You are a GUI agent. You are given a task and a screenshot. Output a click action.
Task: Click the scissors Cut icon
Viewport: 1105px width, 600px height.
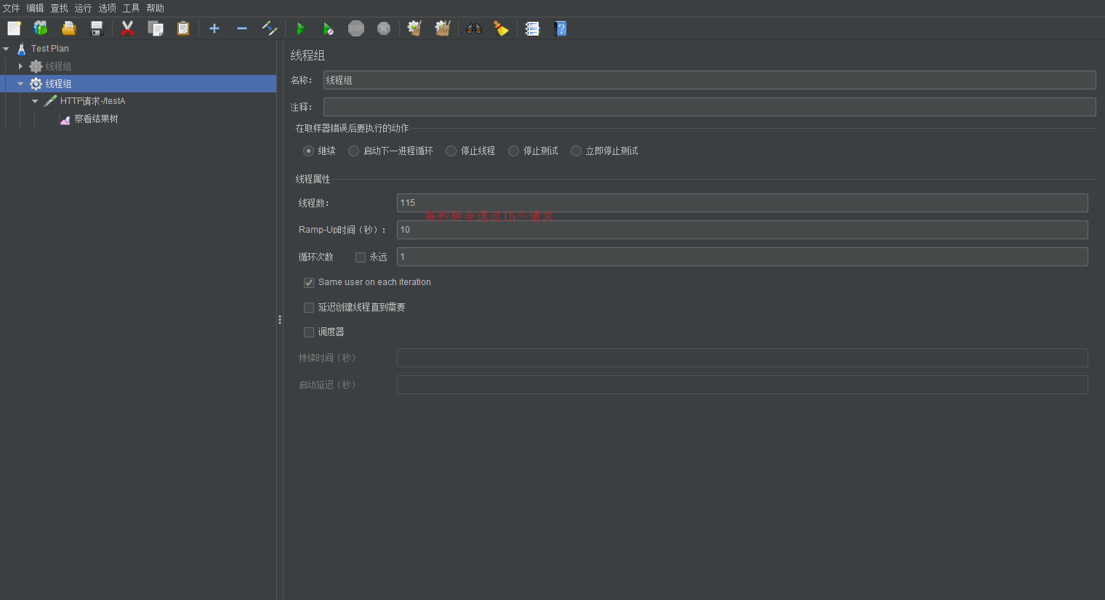click(x=128, y=28)
